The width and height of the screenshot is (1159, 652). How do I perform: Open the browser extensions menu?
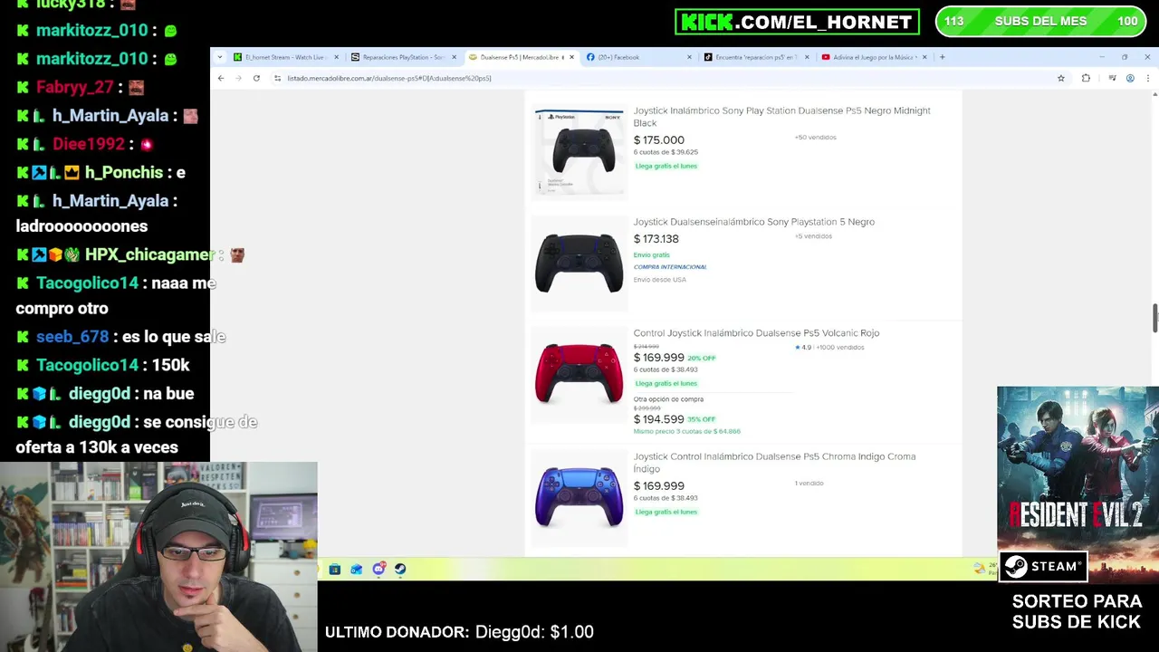point(1086,78)
